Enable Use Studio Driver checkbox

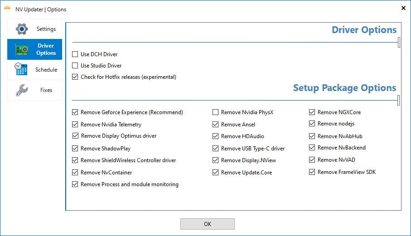click(x=75, y=66)
